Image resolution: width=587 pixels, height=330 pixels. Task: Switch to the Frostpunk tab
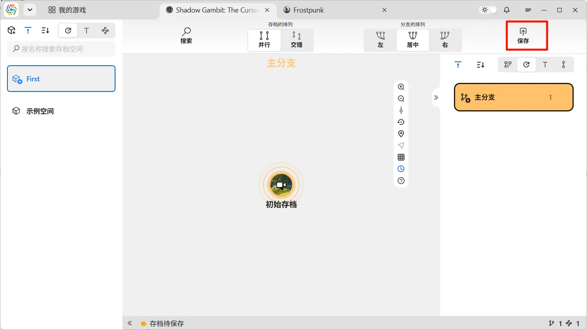309,10
